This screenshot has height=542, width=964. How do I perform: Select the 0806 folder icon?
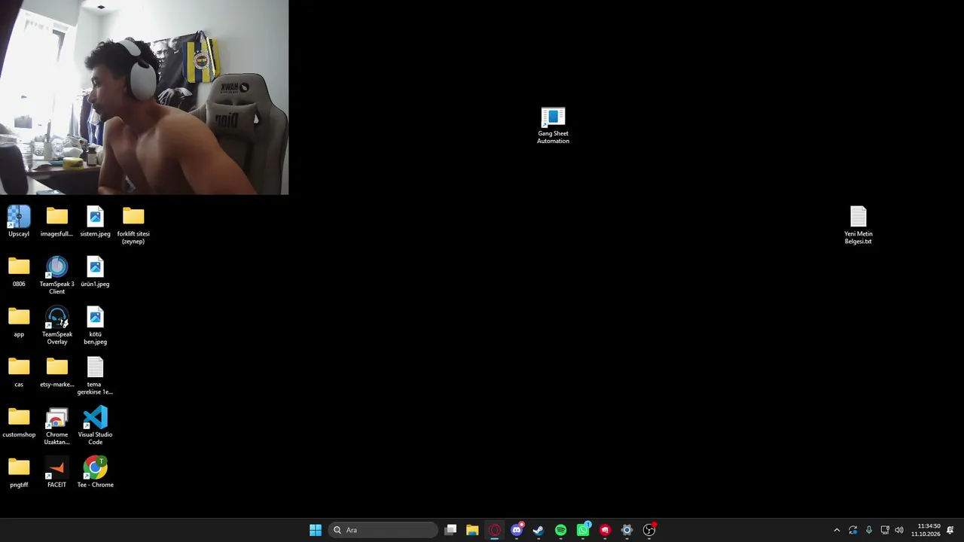(x=19, y=272)
